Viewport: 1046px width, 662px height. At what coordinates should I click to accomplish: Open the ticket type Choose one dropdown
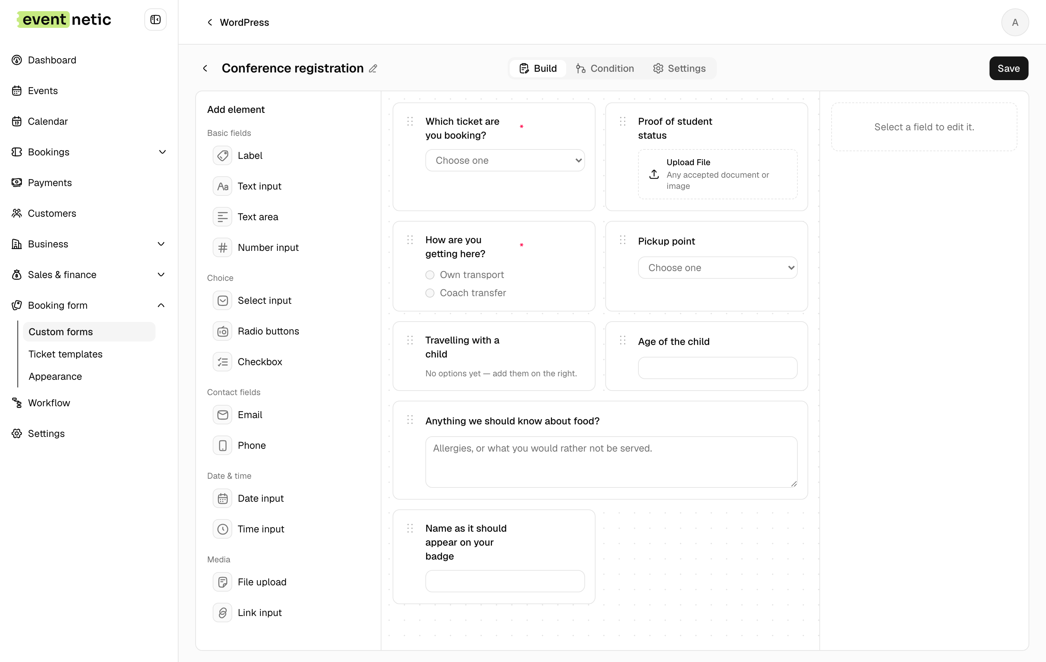click(x=505, y=160)
